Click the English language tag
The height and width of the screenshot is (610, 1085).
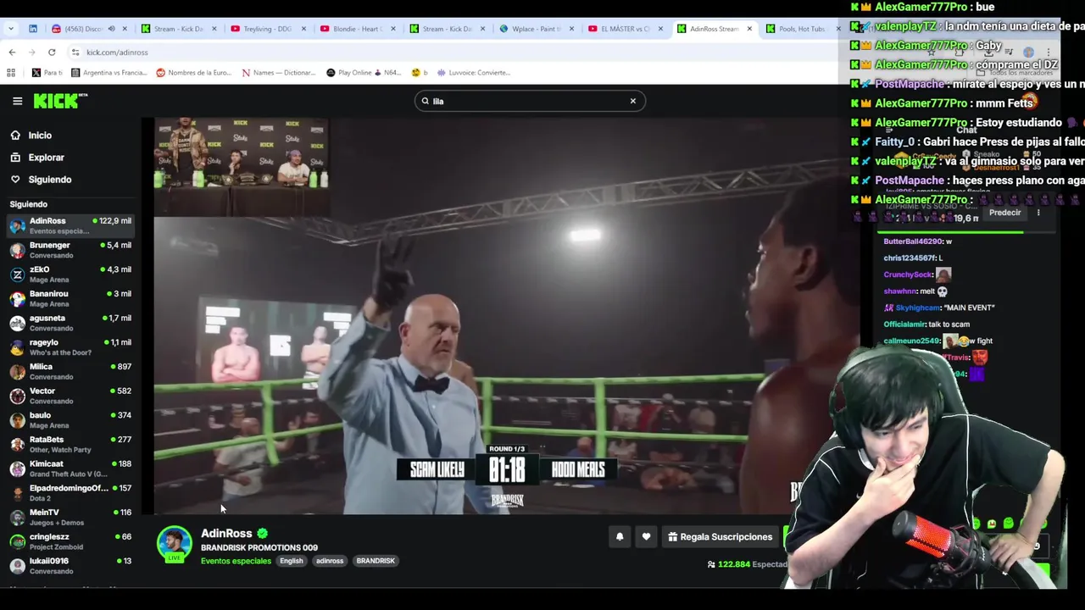(291, 561)
